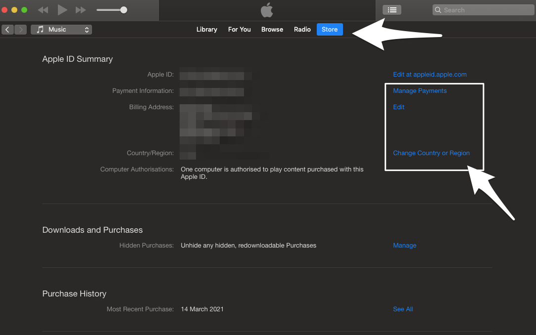Click the '14 March 2021' purchase date
Image resolution: width=536 pixels, height=335 pixels.
[202, 309]
